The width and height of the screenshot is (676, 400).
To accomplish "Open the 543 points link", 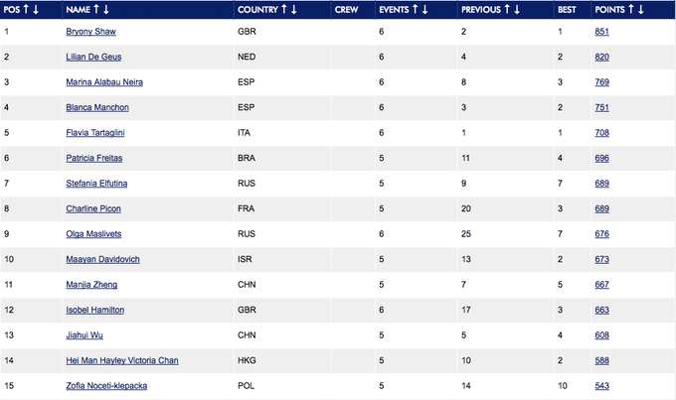I will pyautogui.click(x=601, y=386).
